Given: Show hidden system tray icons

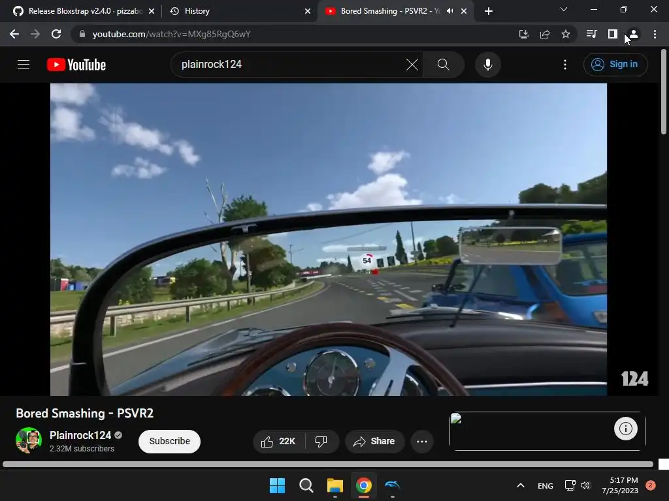Looking at the screenshot, I should coord(521,485).
